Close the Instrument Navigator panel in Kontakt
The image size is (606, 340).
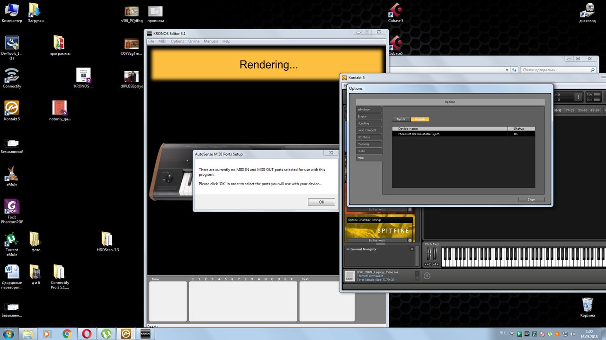[x=412, y=249]
